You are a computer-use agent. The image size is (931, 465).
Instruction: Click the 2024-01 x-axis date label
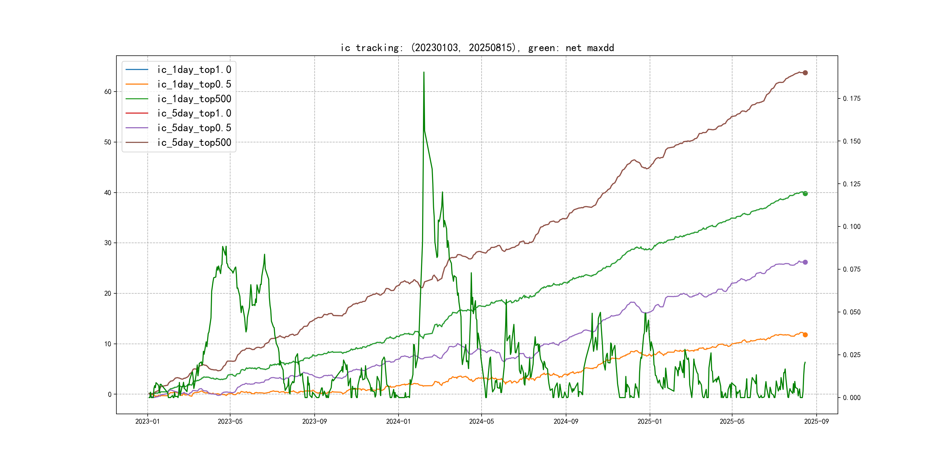point(398,421)
